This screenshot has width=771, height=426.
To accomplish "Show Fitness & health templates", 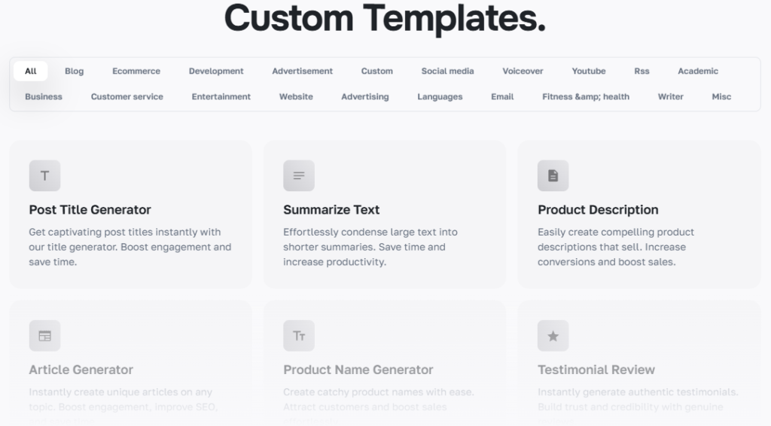I will (585, 97).
